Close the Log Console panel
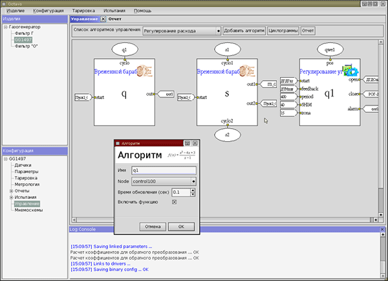This screenshot has height=281, width=388. pos(382,229)
